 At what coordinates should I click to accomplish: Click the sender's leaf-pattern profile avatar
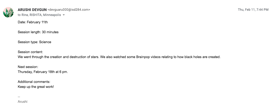point(8,12)
